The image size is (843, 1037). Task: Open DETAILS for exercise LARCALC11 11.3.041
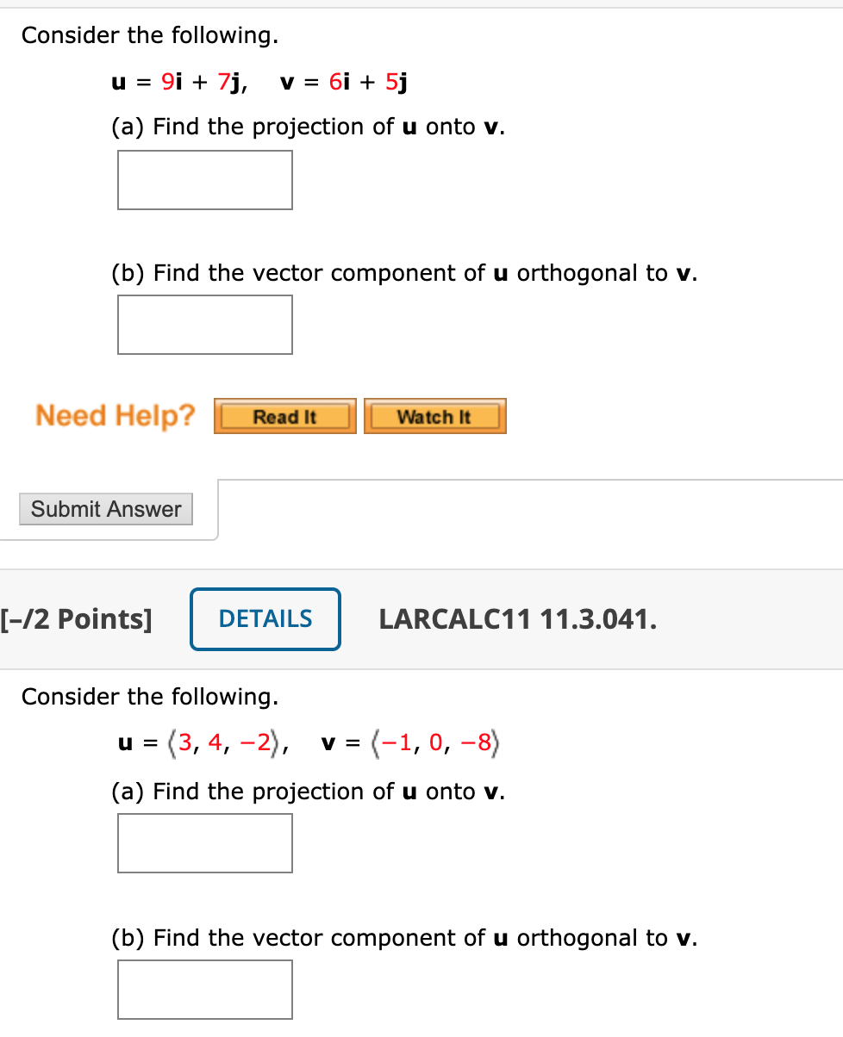click(265, 618)
